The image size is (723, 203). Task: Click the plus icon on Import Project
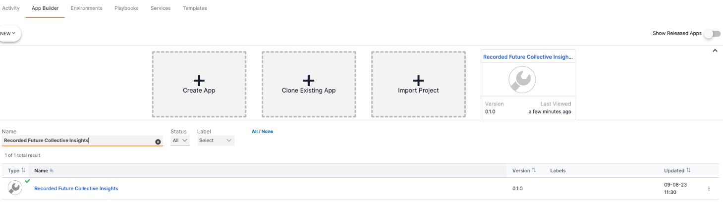(x=418, y=80)
